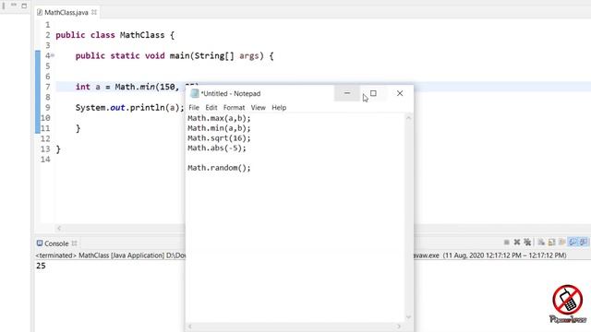
Task: Open the File menu in Notepad
Action: (x=194, y=108)
